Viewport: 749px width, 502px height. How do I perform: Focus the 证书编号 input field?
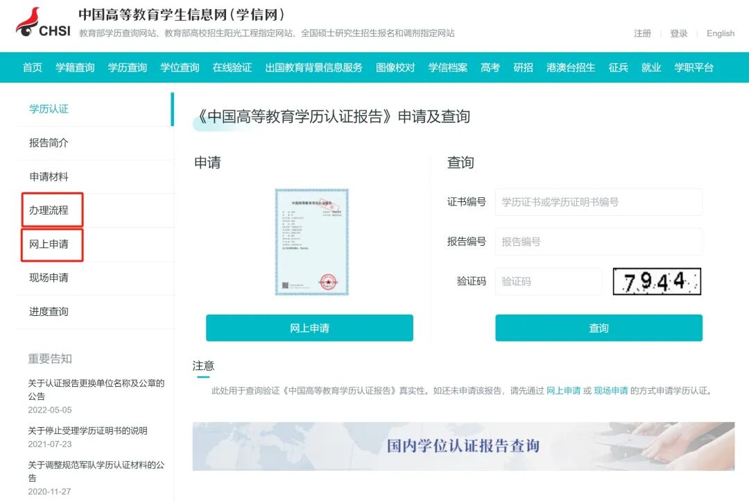(599, 202)
